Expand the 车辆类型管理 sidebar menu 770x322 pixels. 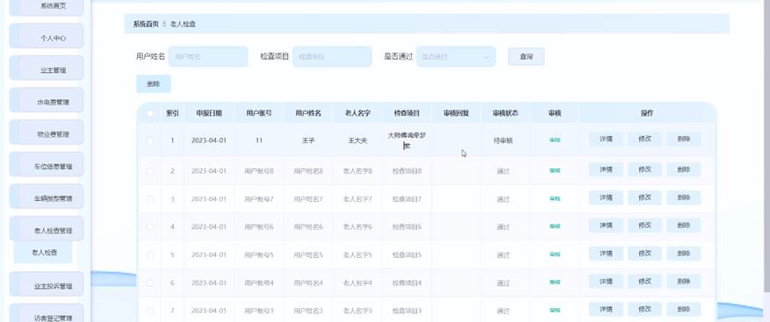(x=47, y=197)
